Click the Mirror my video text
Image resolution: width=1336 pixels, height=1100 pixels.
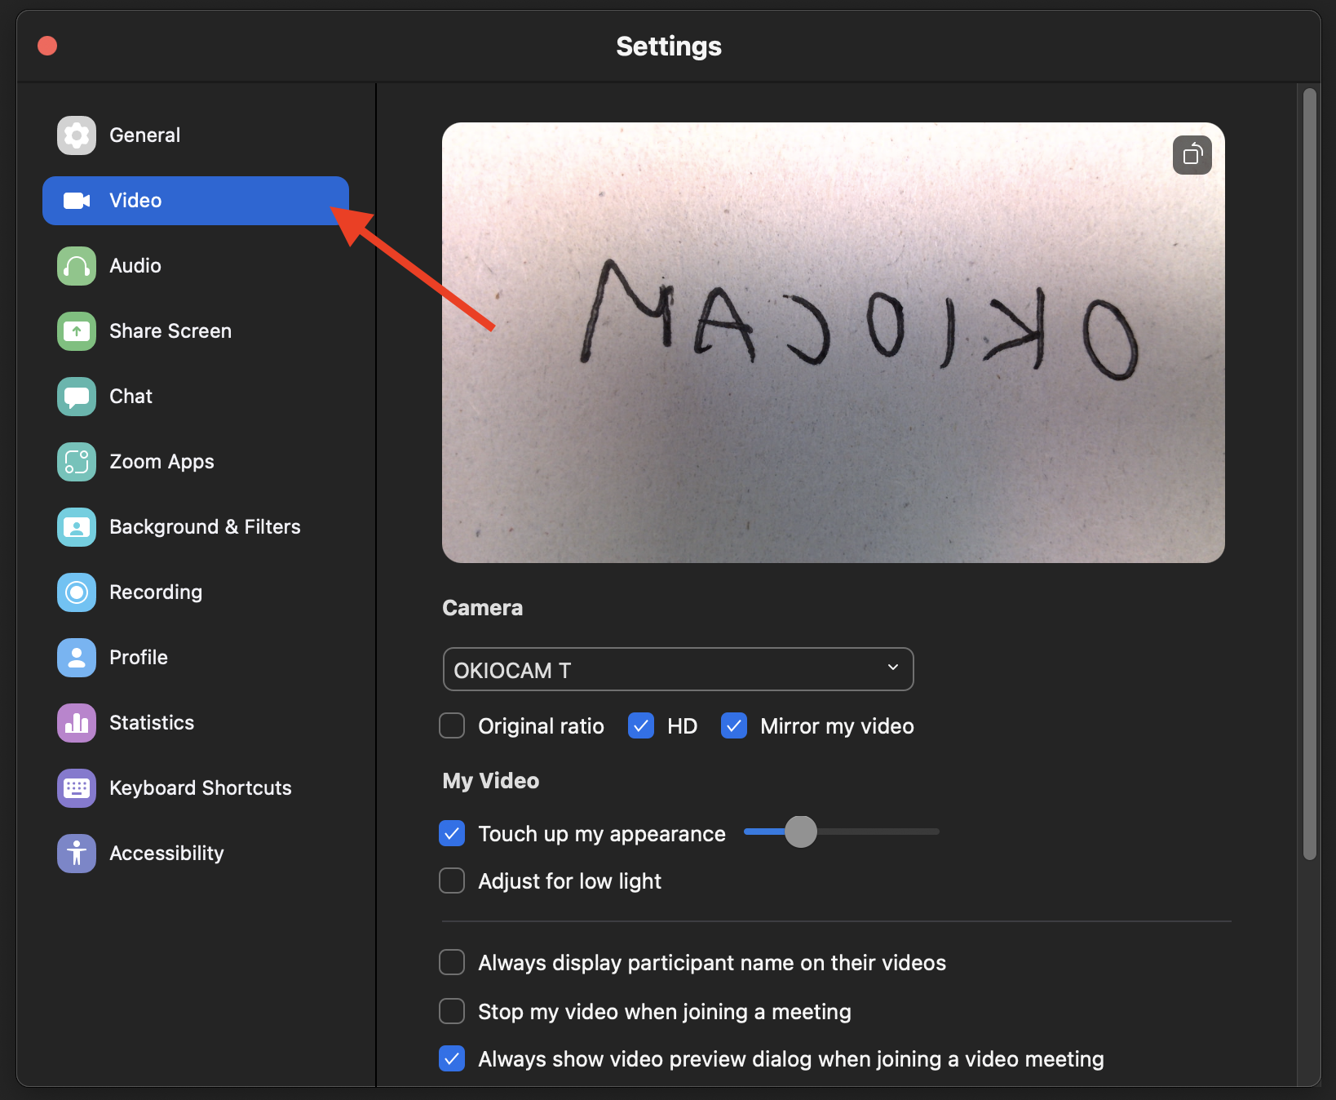pos(837,726)
